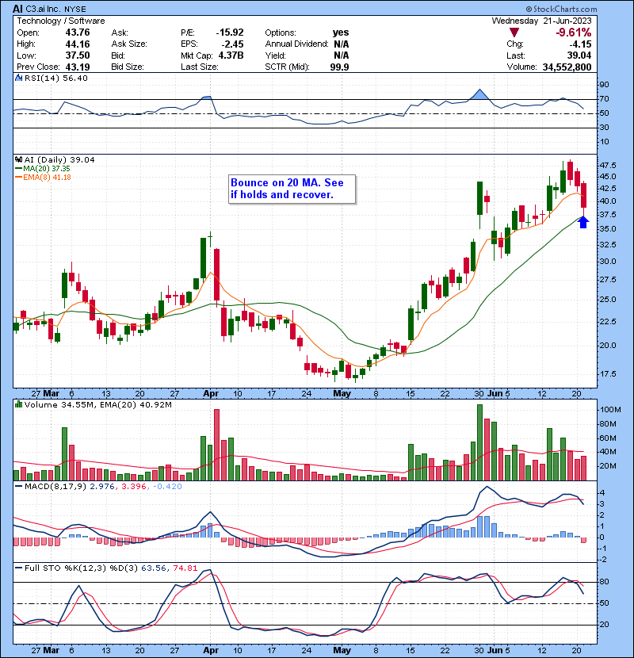Click the RSI indicator line icon
634x658 pixels.
coord(18,78)
